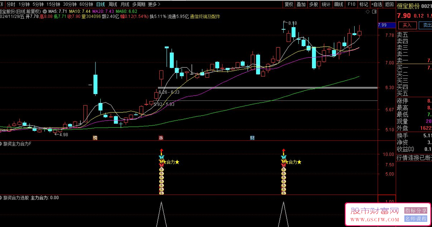Viewport: 432px width, 227px height.
Task: Select the 60分钟 period tab
Action: point(86,4)
